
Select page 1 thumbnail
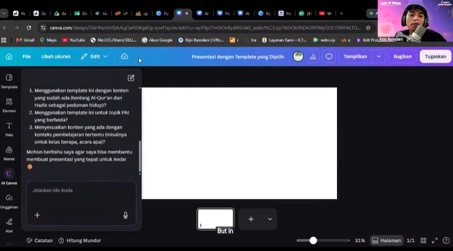[x=216, y=219]
